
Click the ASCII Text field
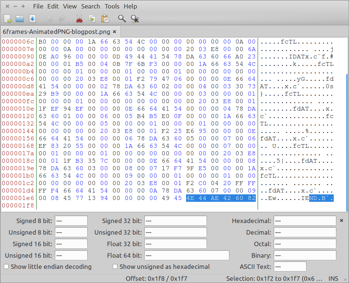pos(290,267)
